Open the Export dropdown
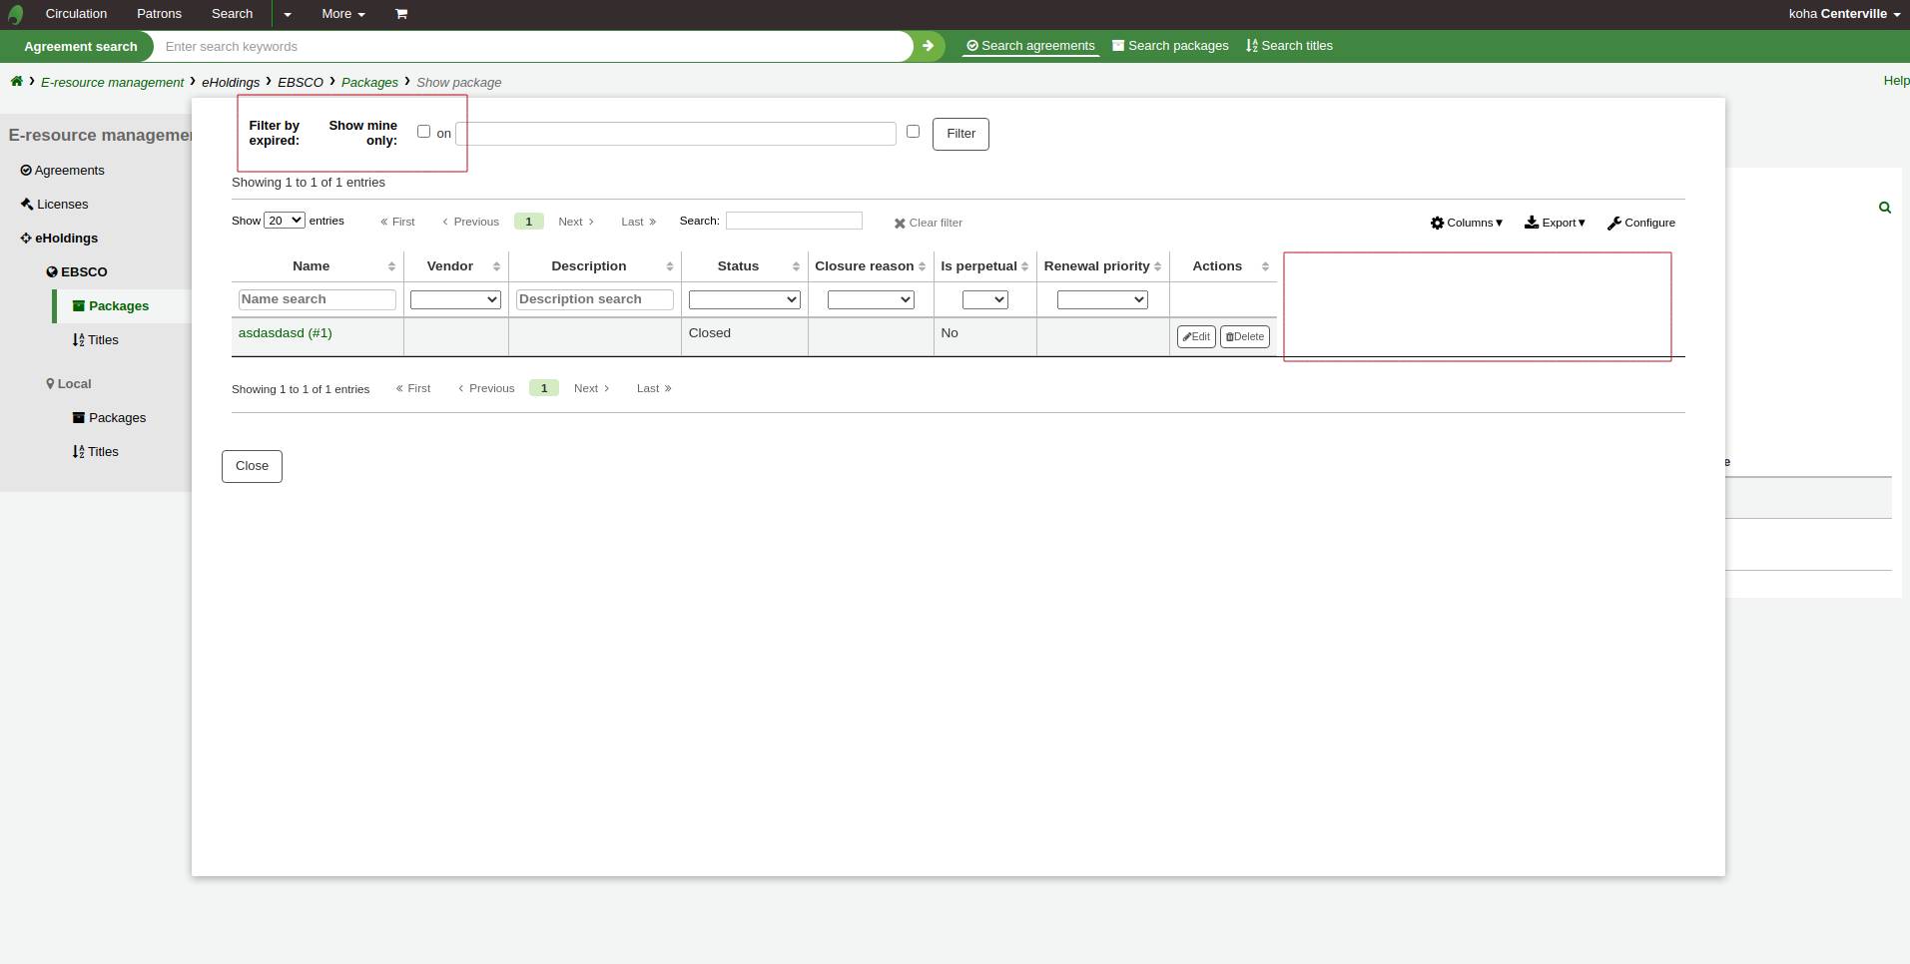The image size is (1910, 964). [x=1555, y=224]
